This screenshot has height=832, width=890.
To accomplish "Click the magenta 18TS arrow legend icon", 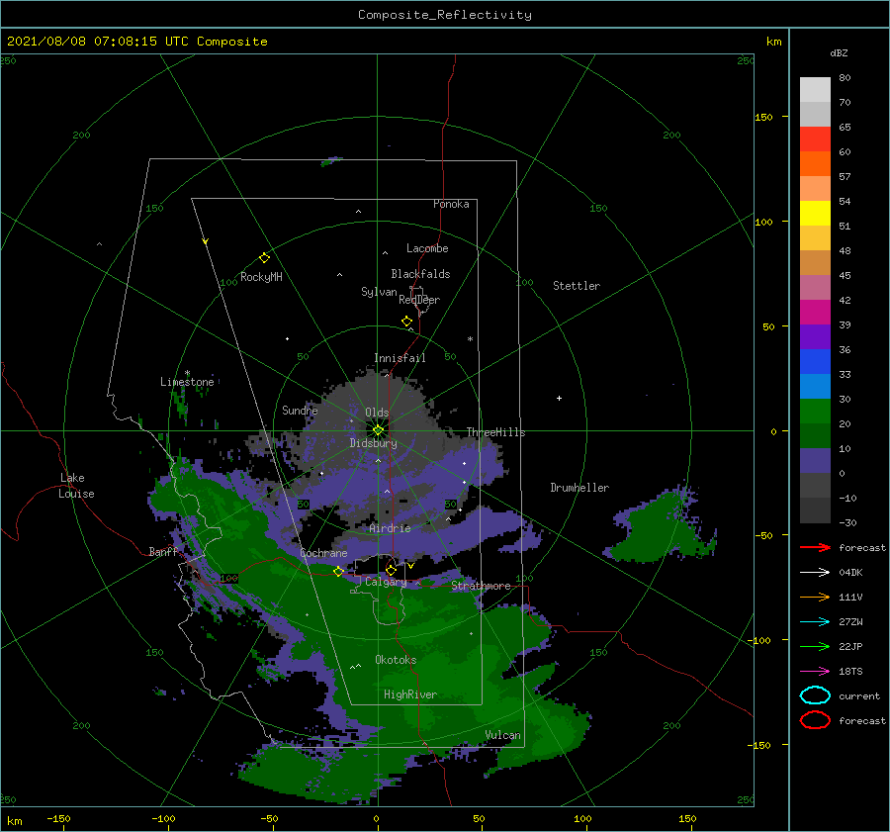I will coord(815,672).
